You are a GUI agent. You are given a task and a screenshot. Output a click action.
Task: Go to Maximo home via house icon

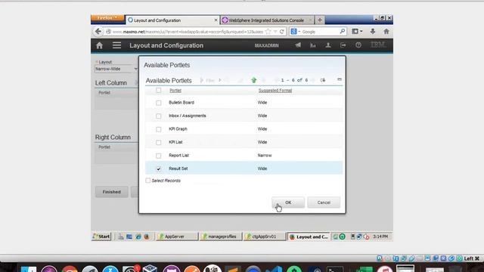pyautogui.click(x=99, y=45)
